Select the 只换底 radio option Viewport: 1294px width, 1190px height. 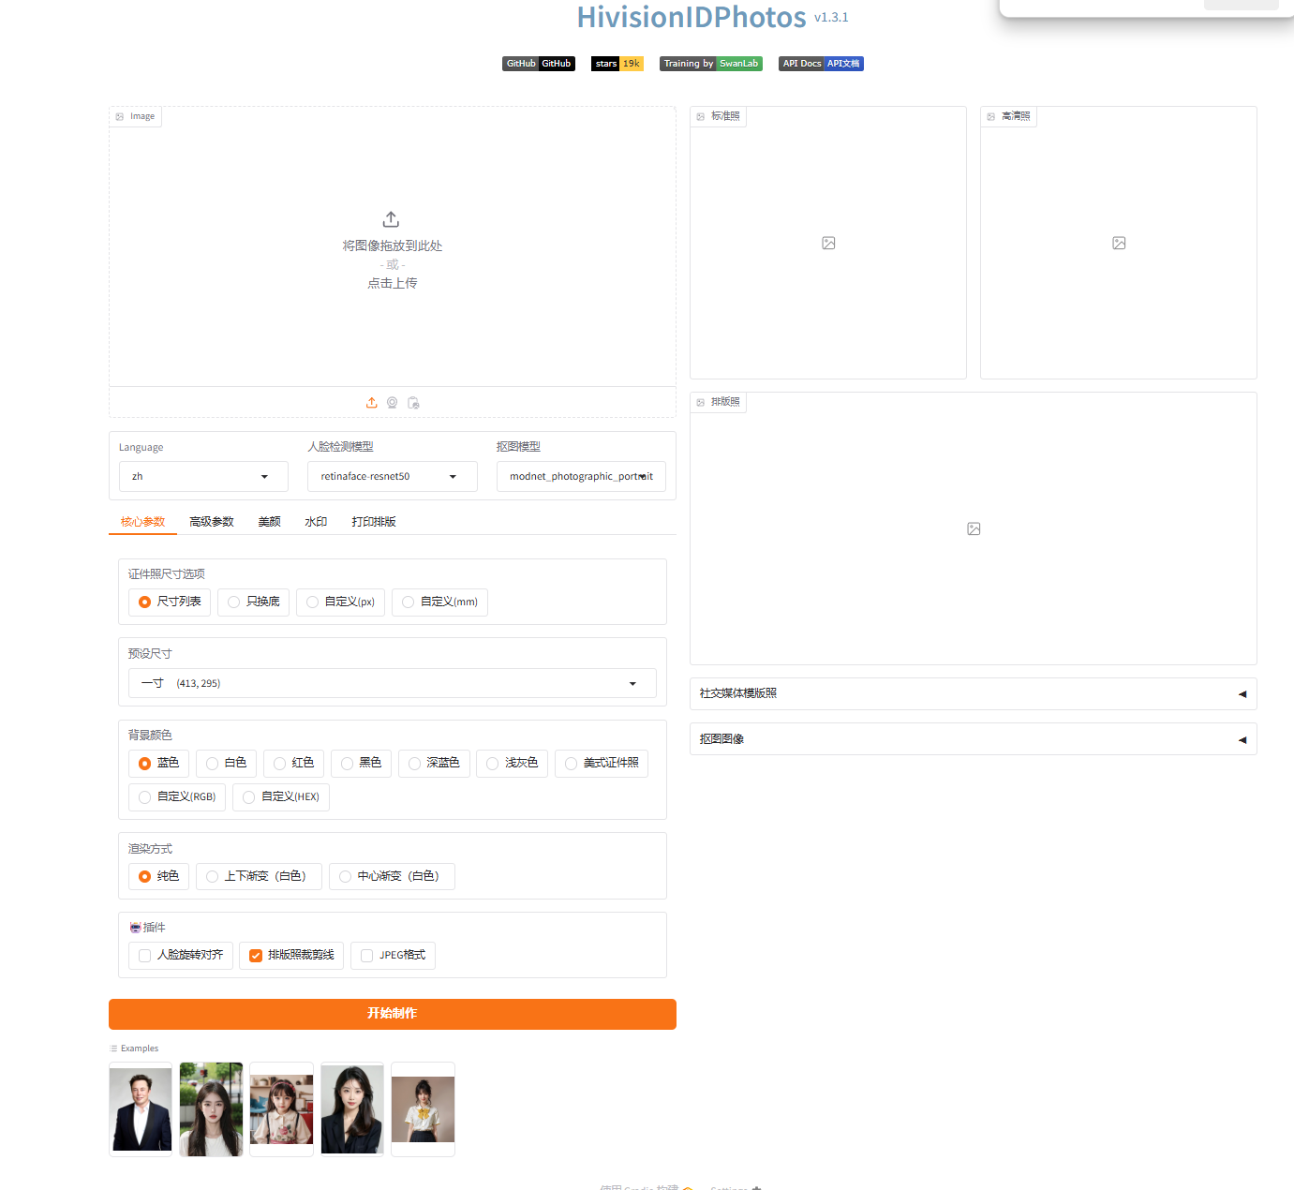pyautogui.click(x=254, y=602)
